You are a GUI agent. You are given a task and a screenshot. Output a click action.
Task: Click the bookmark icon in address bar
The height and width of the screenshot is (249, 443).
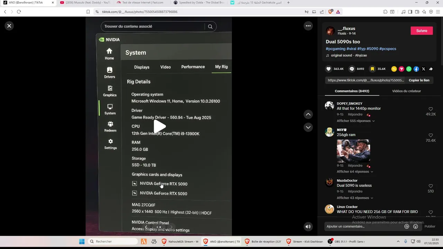(x=88, y=12)
